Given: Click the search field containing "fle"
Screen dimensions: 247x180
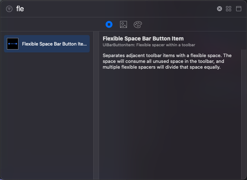Looking at the screenshot, I should coord(115,9).
